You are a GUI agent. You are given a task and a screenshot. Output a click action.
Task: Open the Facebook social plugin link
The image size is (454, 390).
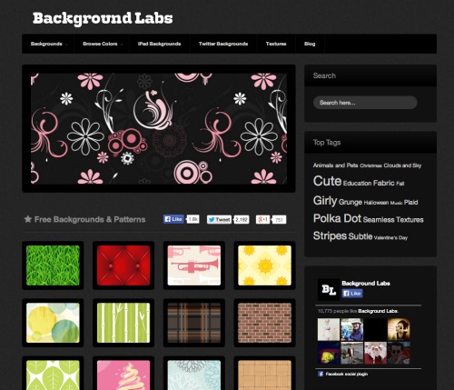click(347, 374)
